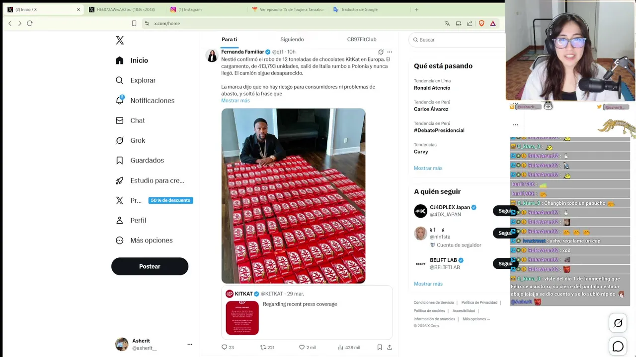Reload the page

tap(30, 23)
